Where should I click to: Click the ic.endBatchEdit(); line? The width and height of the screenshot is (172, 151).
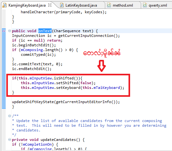tap(32, 69)
